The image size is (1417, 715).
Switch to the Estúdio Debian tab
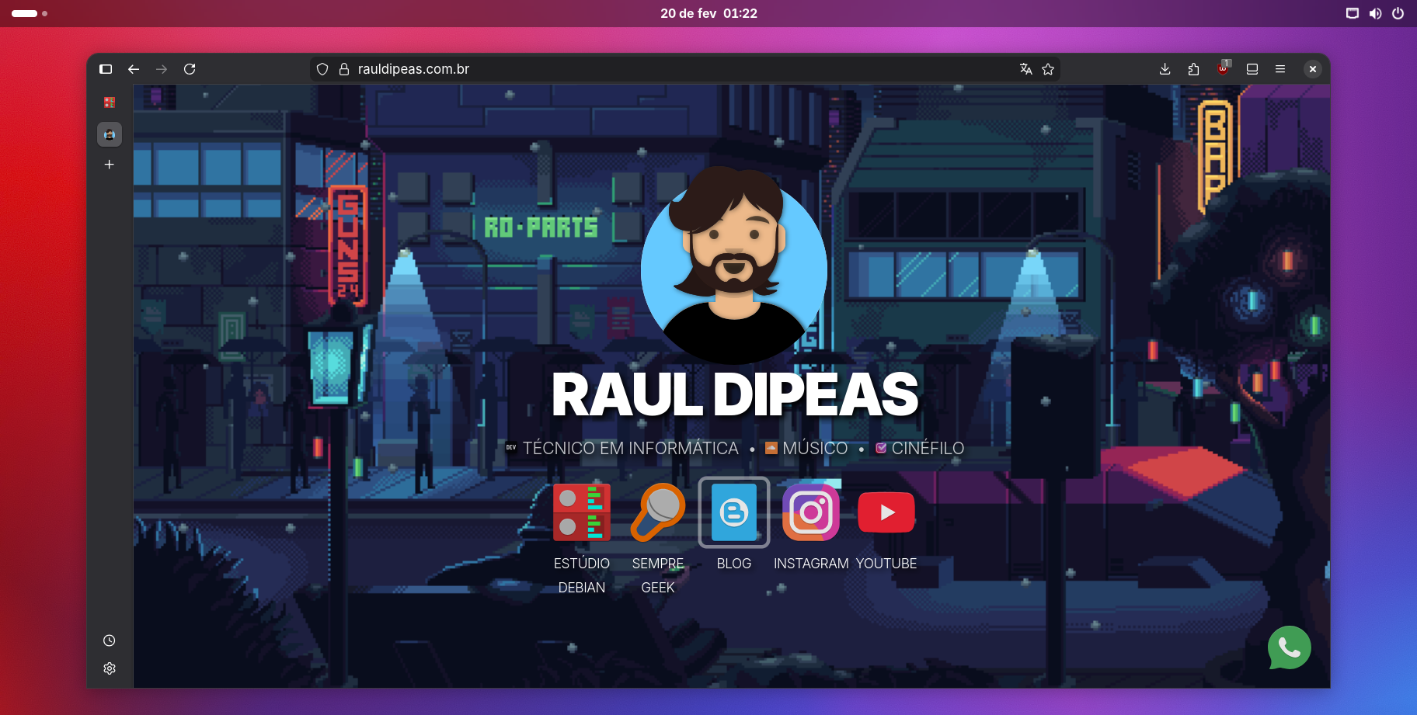(x=110, y=102)
